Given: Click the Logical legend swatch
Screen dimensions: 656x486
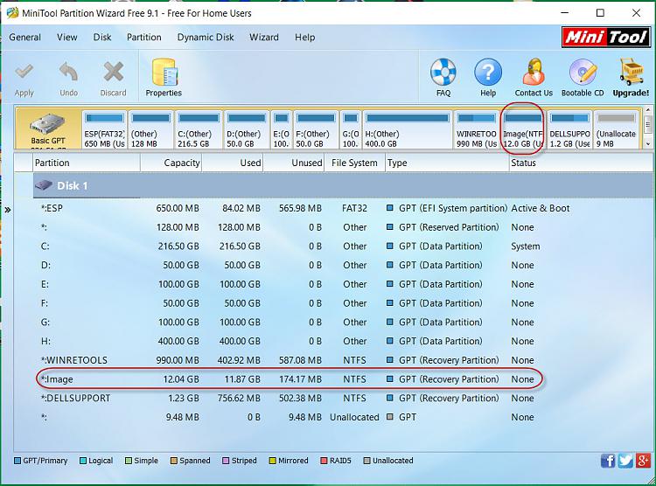Looking at the screenshot, I should [x=83, y=461].
